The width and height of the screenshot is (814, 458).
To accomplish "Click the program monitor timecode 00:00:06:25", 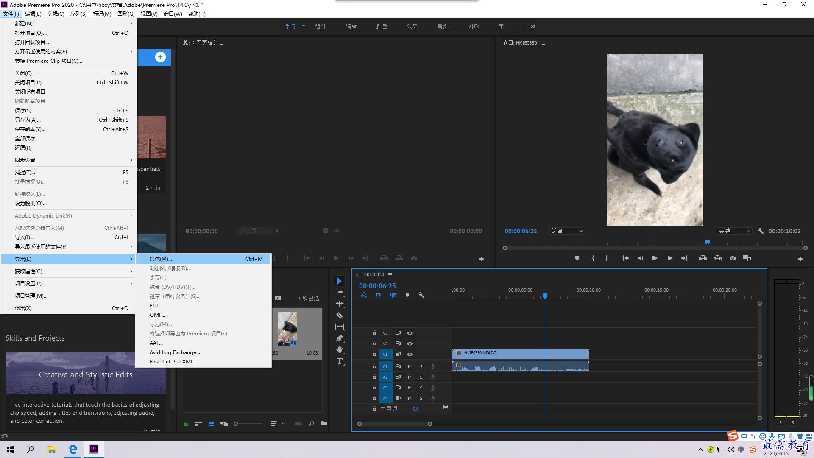I will [x=521, y=231].
